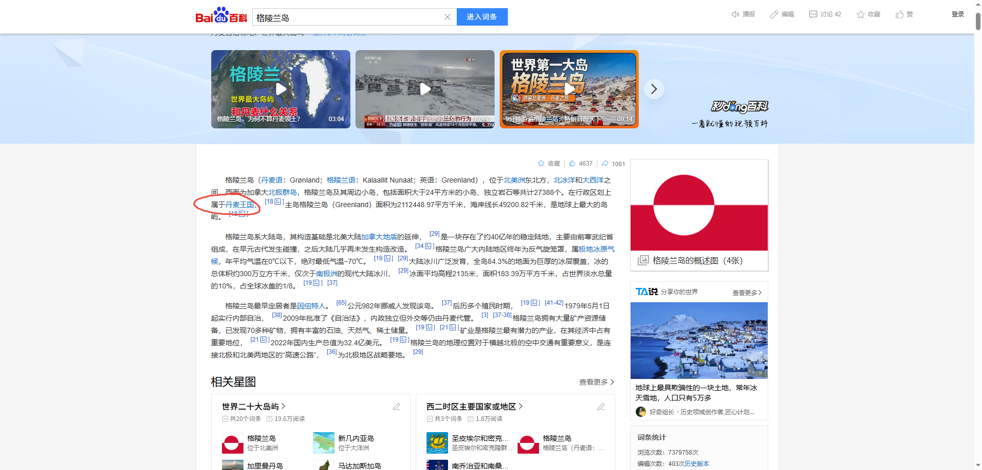Click the 收藏 star icon in the top bar

(x=860, y=14)
